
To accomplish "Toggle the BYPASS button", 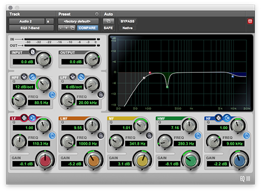I will pyautogui.click(x=127, y=21).
